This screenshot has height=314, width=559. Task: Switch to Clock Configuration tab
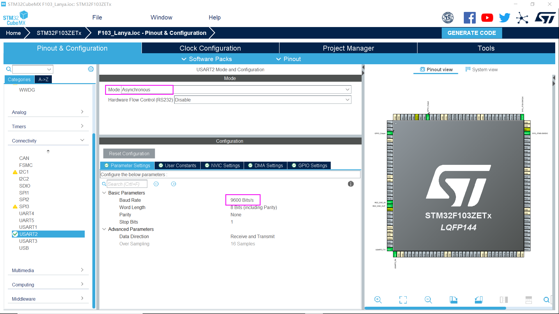click(x=210, y=48)
